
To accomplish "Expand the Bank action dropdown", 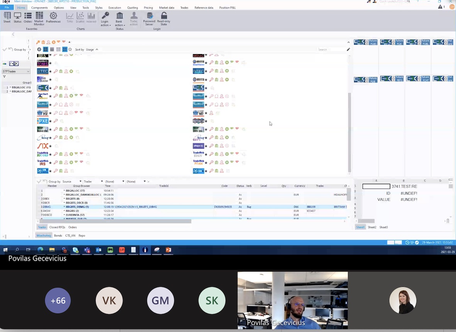I will 119,18.
